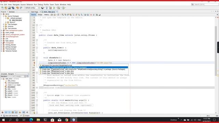Click the New Project toolbar icon

tap(6, 8)
